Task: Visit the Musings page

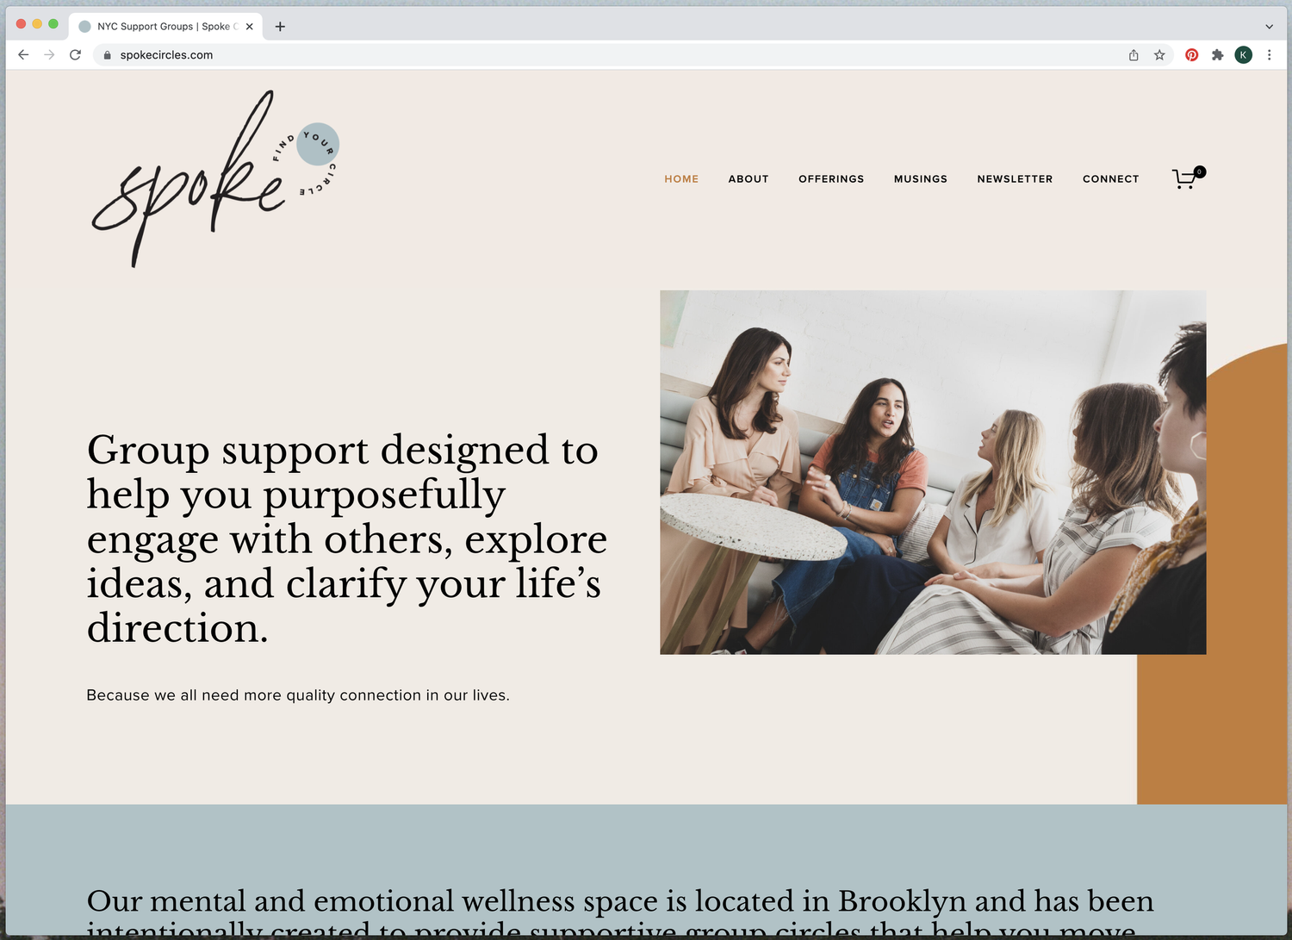Action: pos(921,179)
